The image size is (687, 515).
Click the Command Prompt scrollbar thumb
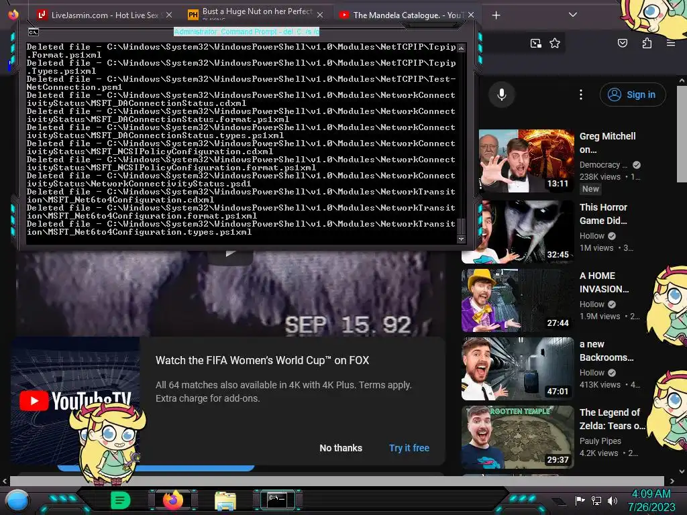[461, 227]
